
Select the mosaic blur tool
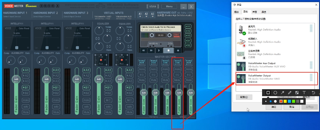click(x=297, y=93)
